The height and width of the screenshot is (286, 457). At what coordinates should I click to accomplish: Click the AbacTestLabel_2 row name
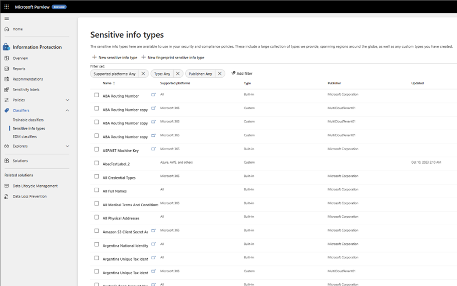tap(116, 164)
